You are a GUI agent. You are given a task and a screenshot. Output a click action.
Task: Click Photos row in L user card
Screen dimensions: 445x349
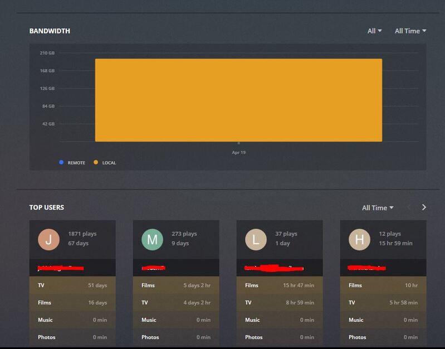[x=280, y=337]
